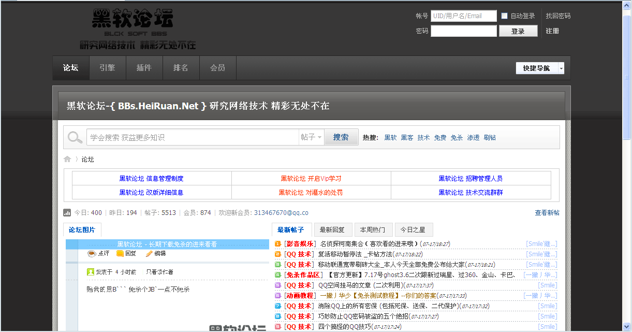
Task: Click rank 7 badge beside 消除QQ上的所有密保
Action: coord(278,306)
